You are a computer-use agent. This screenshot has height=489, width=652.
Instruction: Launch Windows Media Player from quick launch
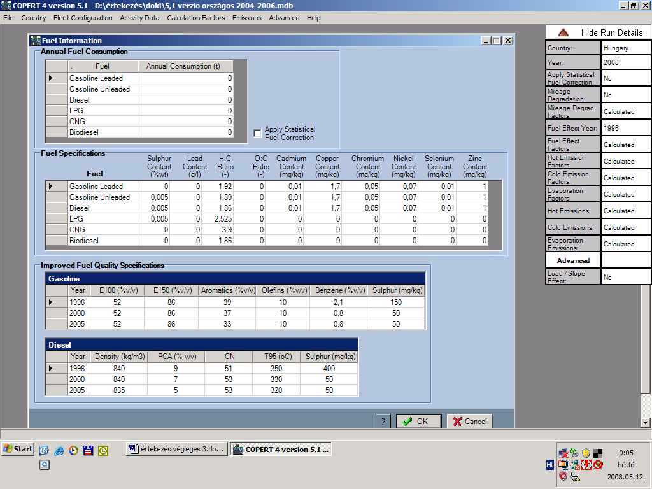(74, 450)
